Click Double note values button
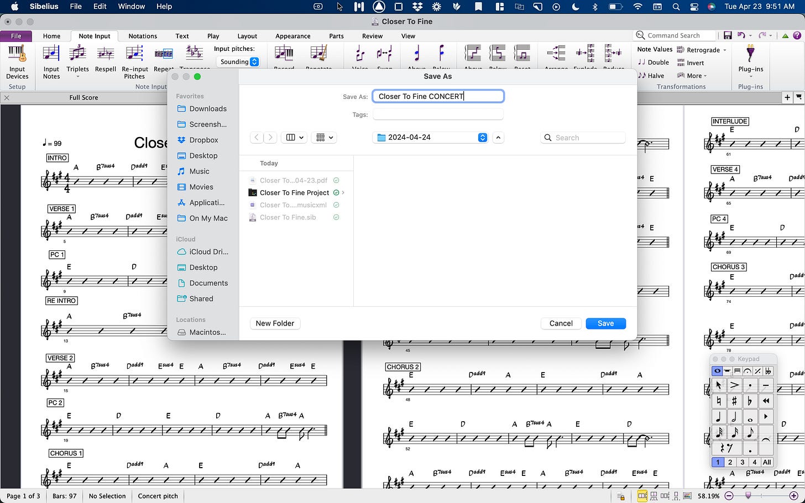The width and height of the screenshot is (805, 503). click(x=653, y=62)
